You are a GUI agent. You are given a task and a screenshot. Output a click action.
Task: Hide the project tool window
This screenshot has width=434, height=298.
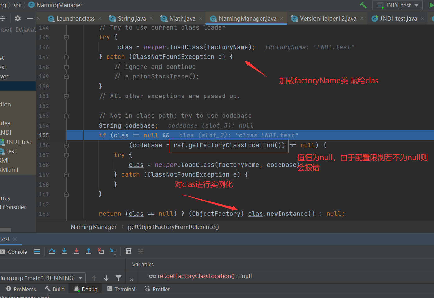30,18
